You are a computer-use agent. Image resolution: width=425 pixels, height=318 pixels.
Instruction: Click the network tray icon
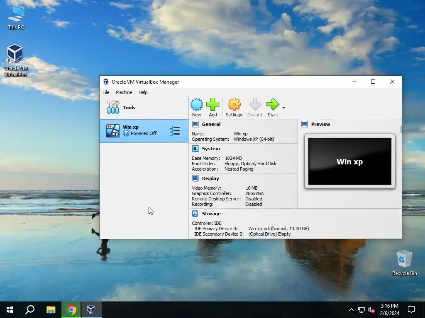click(x=361, y=310)
